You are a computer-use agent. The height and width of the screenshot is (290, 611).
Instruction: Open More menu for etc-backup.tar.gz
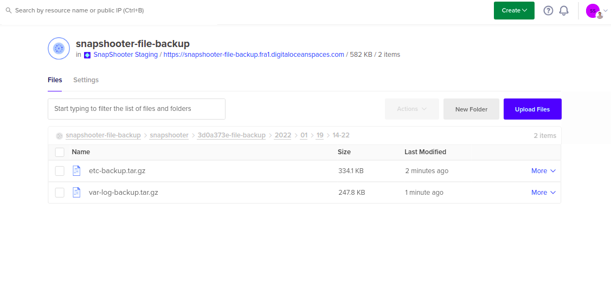click(543, 171)
